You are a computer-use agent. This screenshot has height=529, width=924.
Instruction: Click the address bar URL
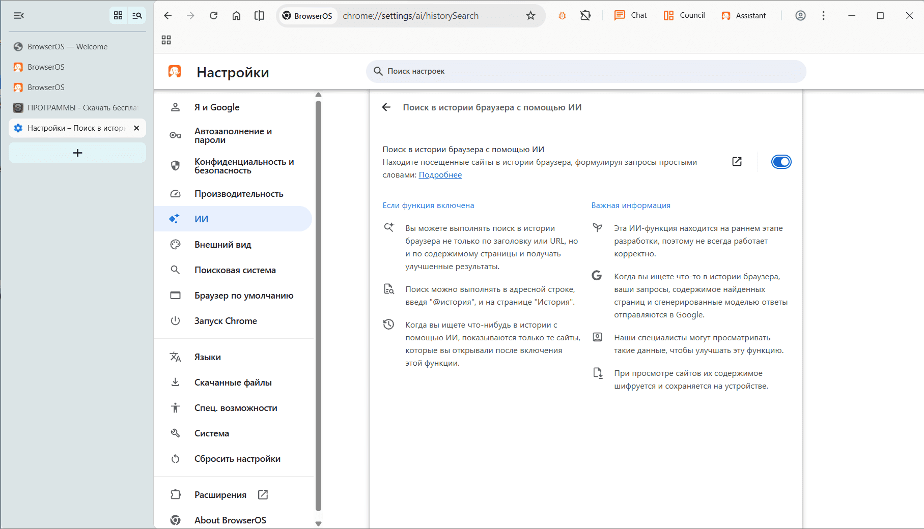click(x=411, y=16)
